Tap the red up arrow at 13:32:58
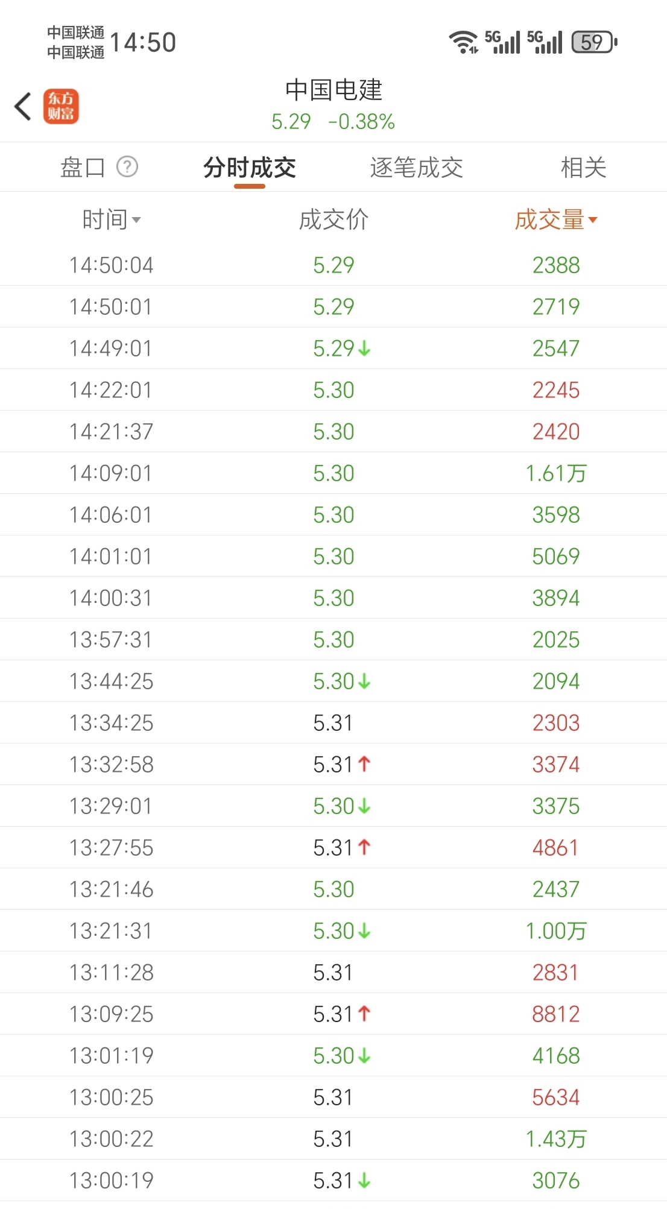Image resolution: width=667 pixels, height=1209 pixels. click(364, 764)
